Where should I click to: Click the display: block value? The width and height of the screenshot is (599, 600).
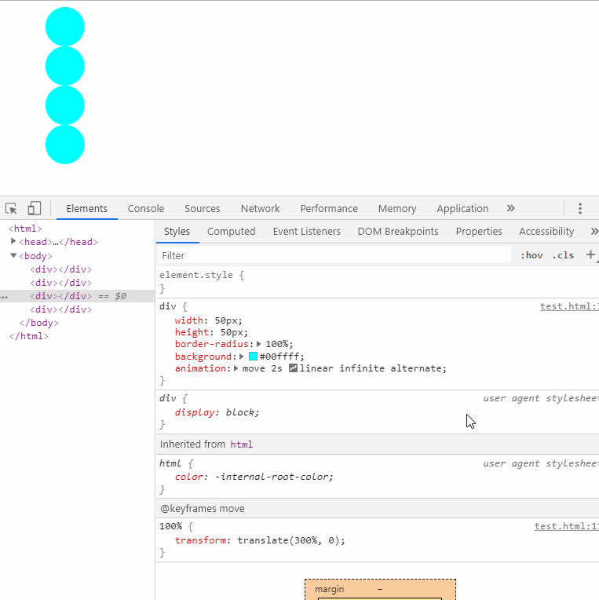(x=239, y=412)
